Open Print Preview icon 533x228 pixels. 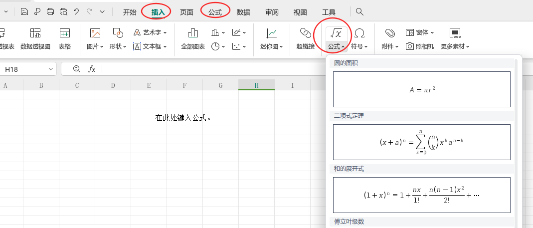tap(63, 12)
